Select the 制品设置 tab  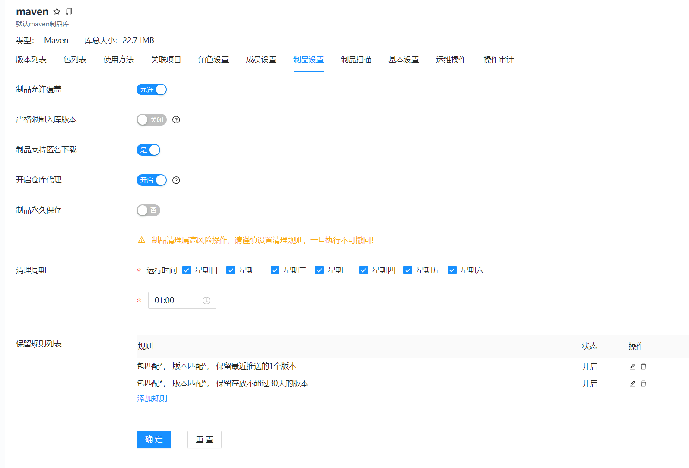[309, 60]
